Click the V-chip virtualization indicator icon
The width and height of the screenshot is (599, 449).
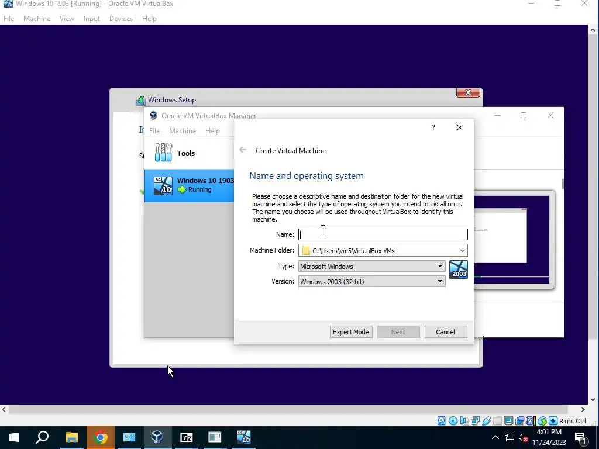tap(531, 421)
